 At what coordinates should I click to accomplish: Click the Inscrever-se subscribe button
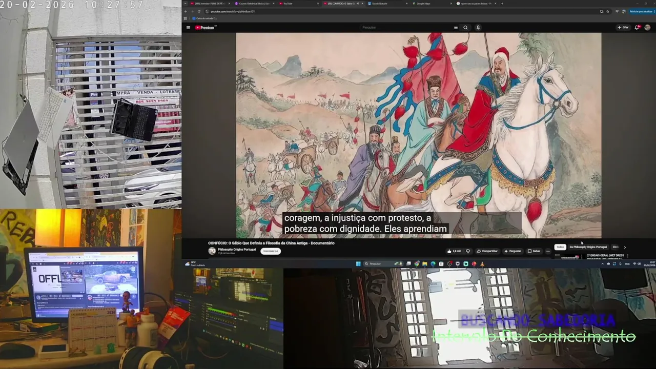pos(270,251)
